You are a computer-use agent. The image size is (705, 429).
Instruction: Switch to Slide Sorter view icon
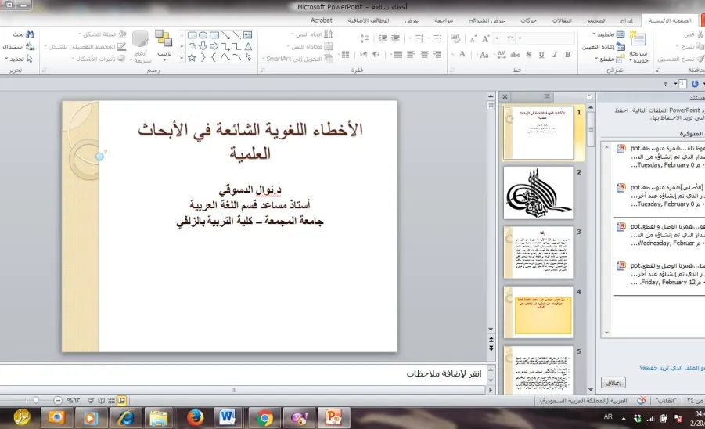(x=111, y=400)
